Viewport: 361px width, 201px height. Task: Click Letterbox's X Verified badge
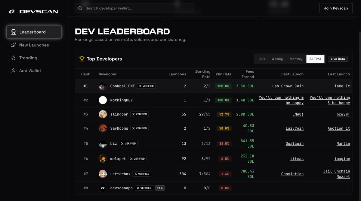point(142,174)
